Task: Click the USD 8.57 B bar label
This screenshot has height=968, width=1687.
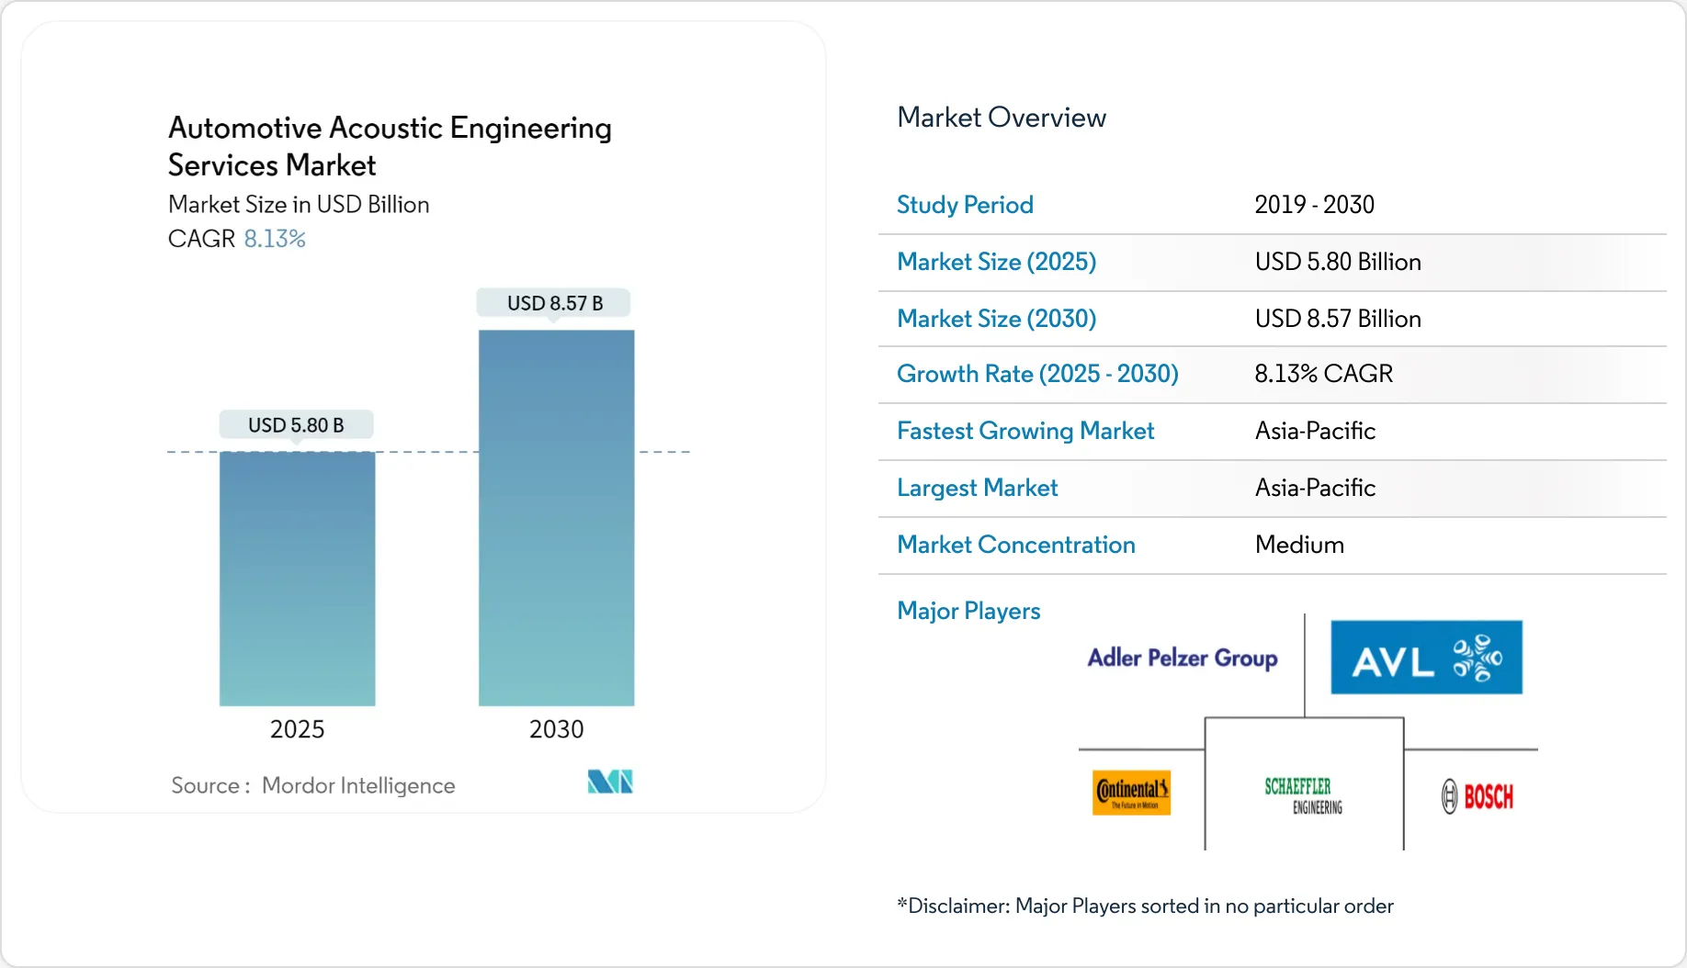Action: click(x=555, y=303)
